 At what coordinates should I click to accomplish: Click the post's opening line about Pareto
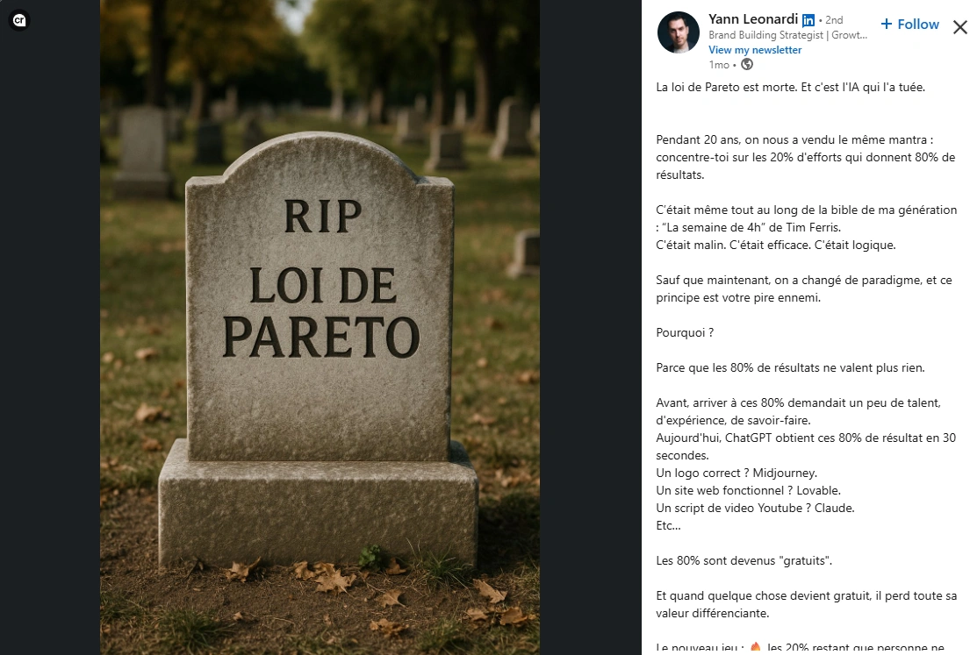(791, 87)
